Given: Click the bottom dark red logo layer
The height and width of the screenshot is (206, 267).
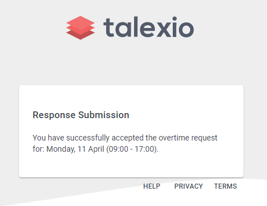Looking at the screenshot, I should tap(80, 35).
